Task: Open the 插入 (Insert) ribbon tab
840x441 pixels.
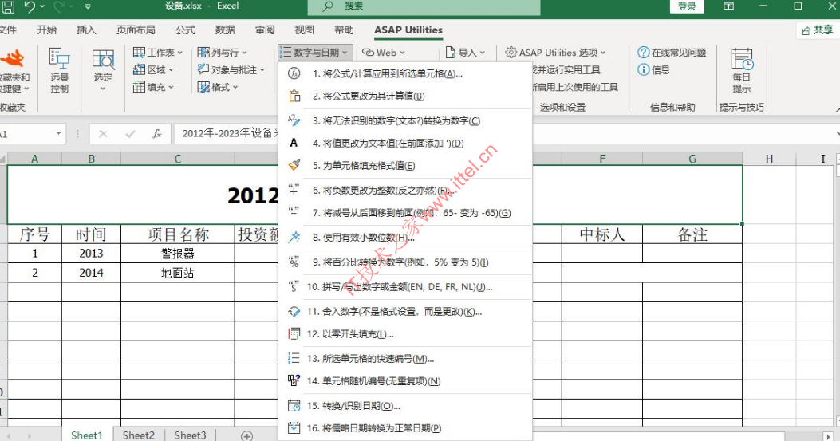Action: [86, 30]
